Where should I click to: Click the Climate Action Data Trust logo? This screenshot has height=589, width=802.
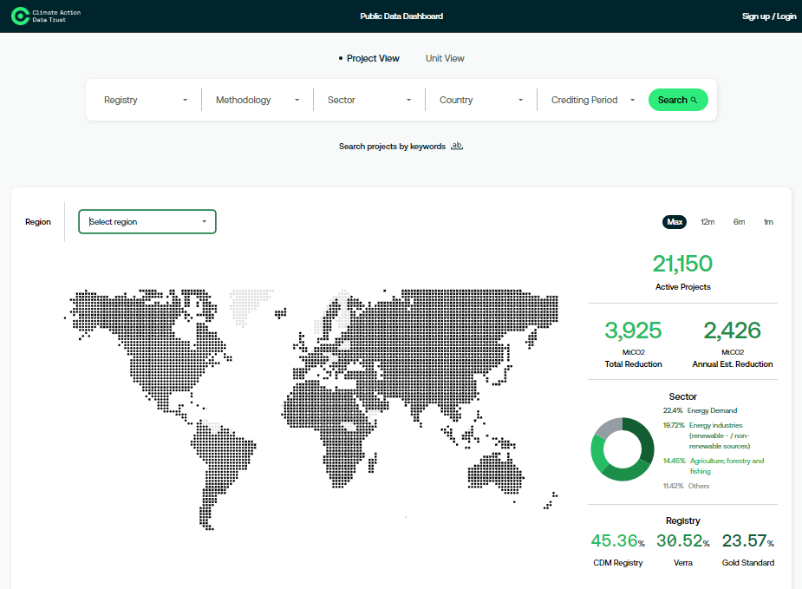[46, 16]
